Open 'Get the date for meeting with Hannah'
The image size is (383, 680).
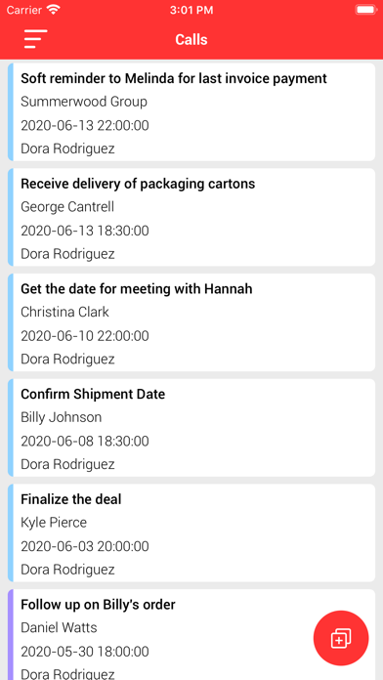click(191, 322)
